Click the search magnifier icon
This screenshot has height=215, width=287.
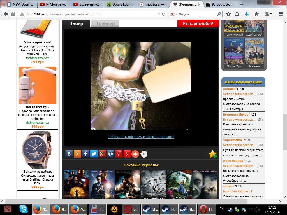tap(219, 14)
